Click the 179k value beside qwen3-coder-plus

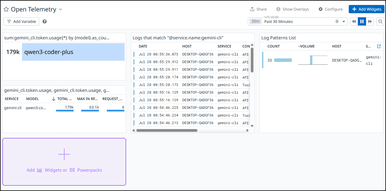[13, 52]
